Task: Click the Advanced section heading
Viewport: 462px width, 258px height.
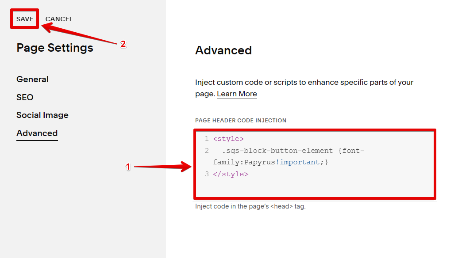Action: click(x=223, y=50)
